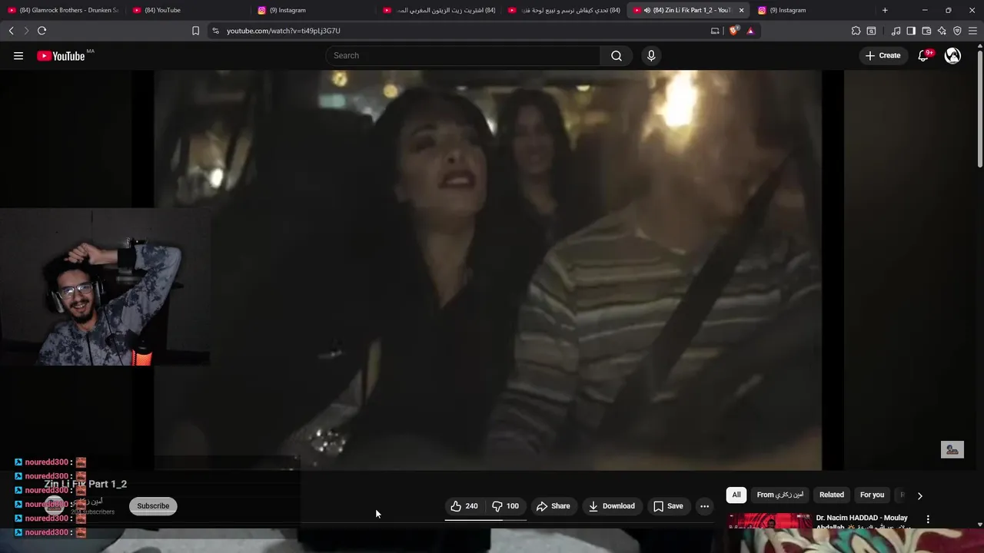The width and height of the screenshot is (984, 553).
Task: Focus the YouTube search field
Action: 464,55
